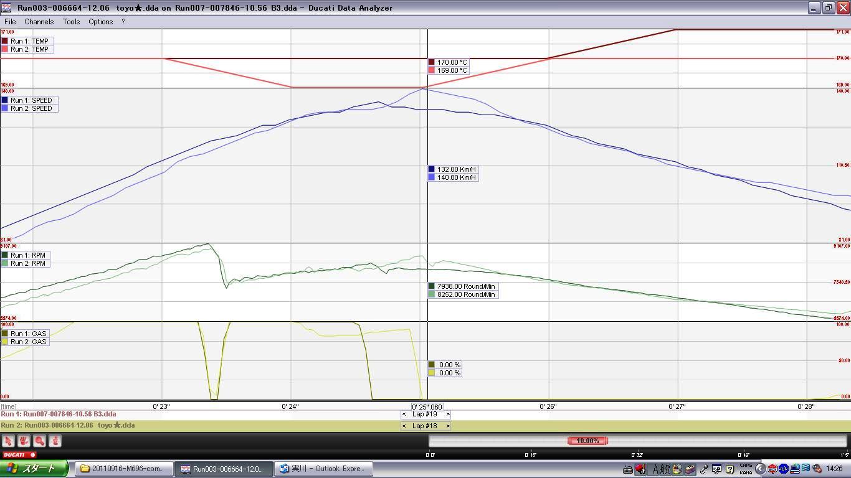Viewport: 851px width, 478px height.
Task: Go to previous lap for Lap #19
Action: click(x=404, y=415)
